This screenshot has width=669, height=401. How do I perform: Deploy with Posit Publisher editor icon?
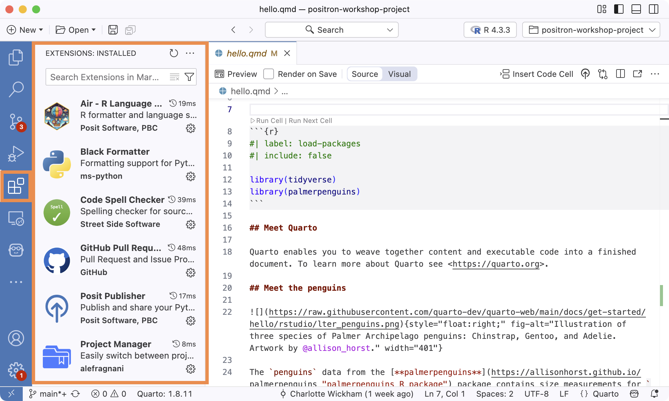coord(585,74)
